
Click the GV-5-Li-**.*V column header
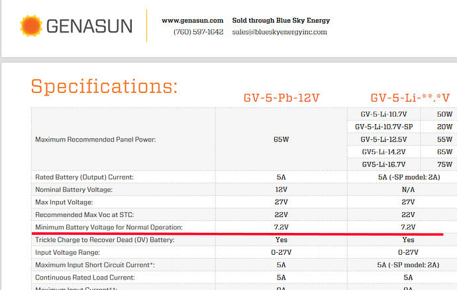point(410,98)
